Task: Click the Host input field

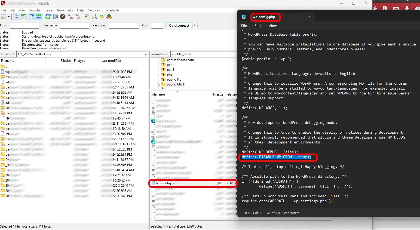Action: (24, 25)
